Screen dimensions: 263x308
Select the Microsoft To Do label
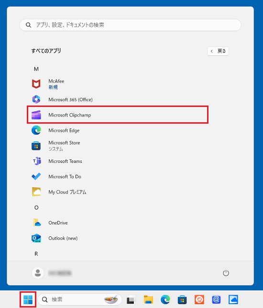[x=65, y=177]
